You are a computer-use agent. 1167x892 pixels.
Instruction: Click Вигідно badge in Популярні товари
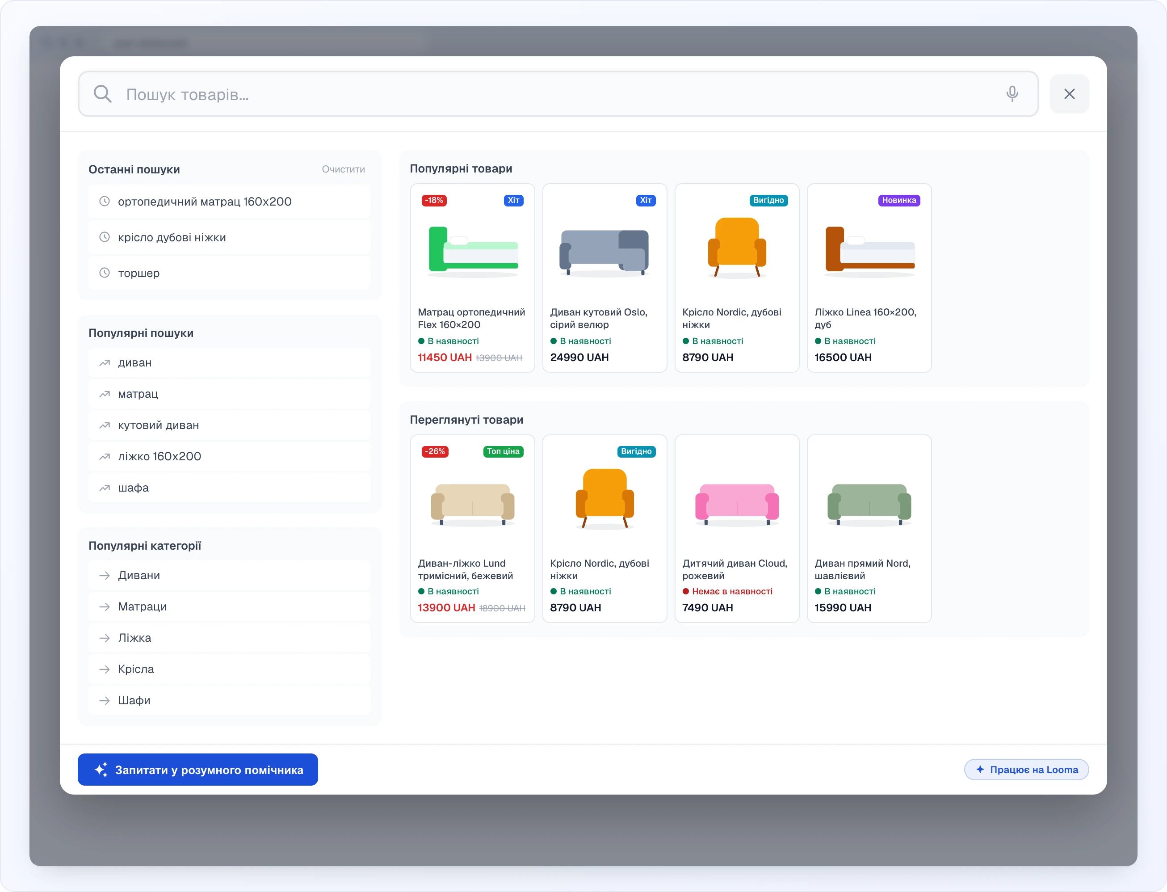coord(768,200)
